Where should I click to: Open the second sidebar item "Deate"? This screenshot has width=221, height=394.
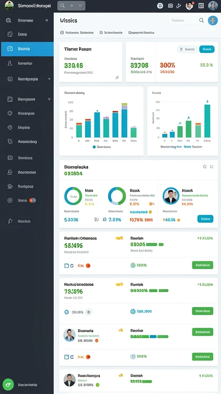click(27, 34)
